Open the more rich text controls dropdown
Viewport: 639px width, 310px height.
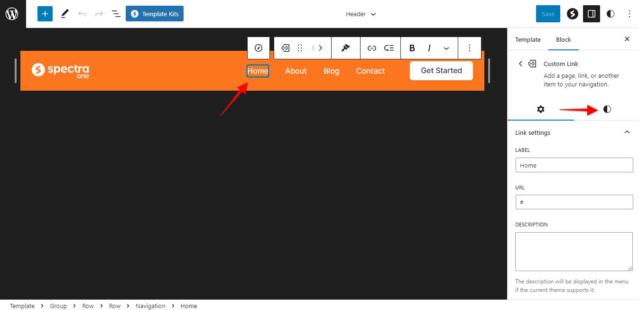tap(446, 48)
